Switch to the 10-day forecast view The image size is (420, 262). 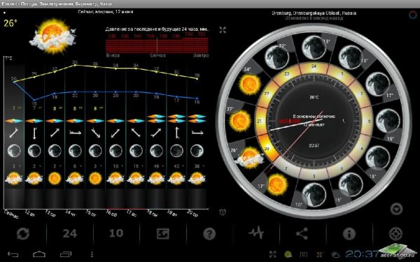[x=116, y=233]
